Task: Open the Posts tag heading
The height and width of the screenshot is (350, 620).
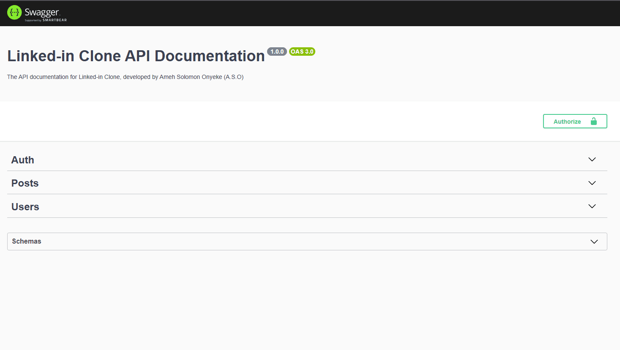Action: tap(25, 183)
